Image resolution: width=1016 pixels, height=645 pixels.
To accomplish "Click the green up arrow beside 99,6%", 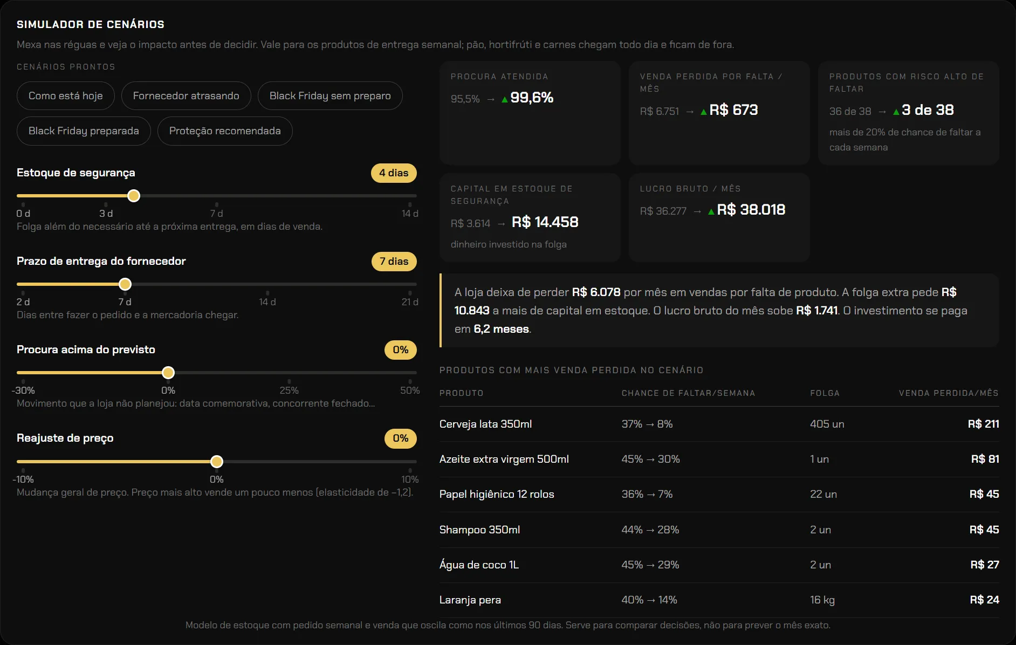I will click(x=505, y=99).
